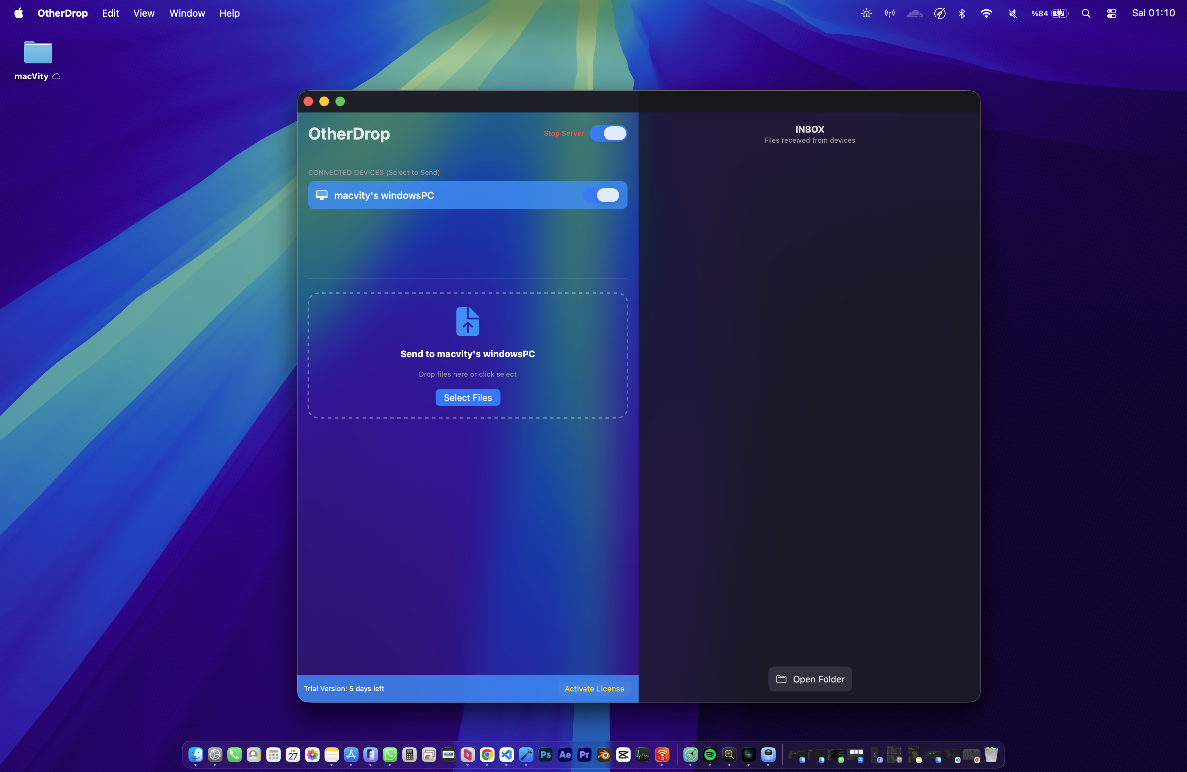Open Spotify from the dock

pos(710,755)
